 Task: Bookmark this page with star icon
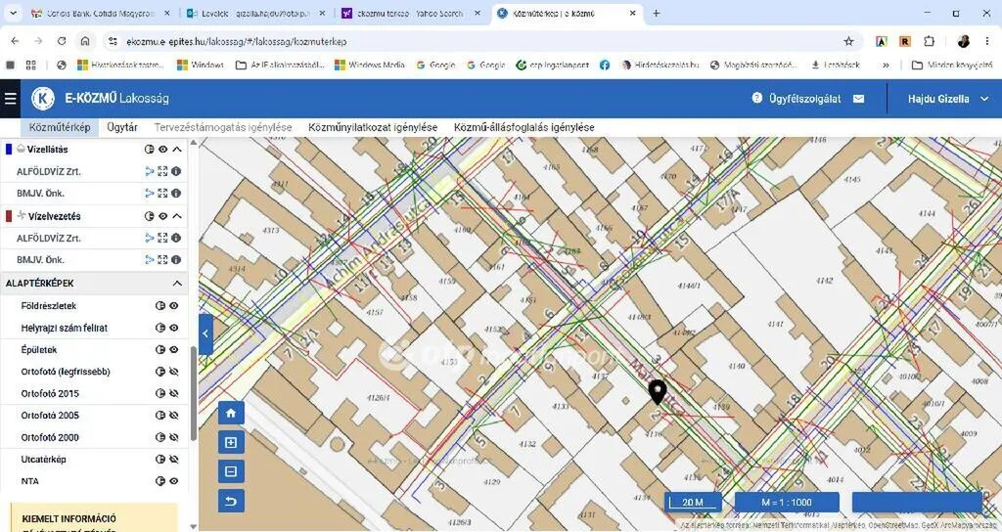click(x=848, y=41)
